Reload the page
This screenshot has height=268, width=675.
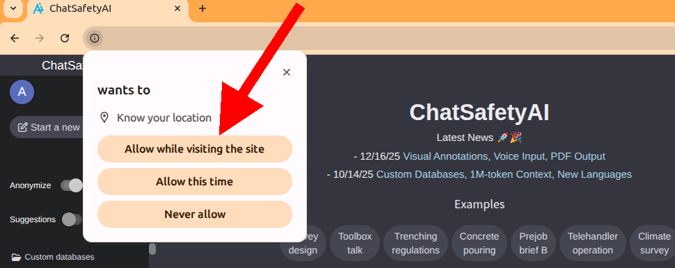pos(65,38)
